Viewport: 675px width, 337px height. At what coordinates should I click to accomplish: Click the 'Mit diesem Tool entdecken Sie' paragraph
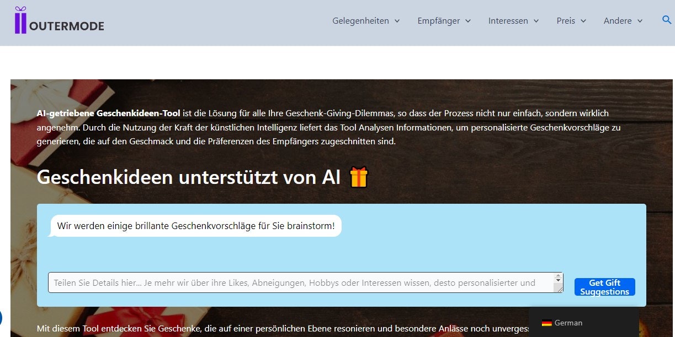[283, 329]
